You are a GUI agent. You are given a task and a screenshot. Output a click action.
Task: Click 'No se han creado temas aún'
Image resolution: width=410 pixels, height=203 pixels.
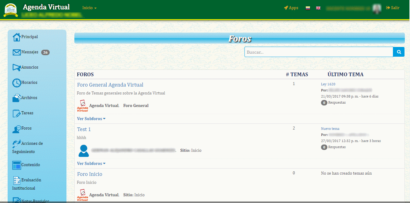point(346,173)
